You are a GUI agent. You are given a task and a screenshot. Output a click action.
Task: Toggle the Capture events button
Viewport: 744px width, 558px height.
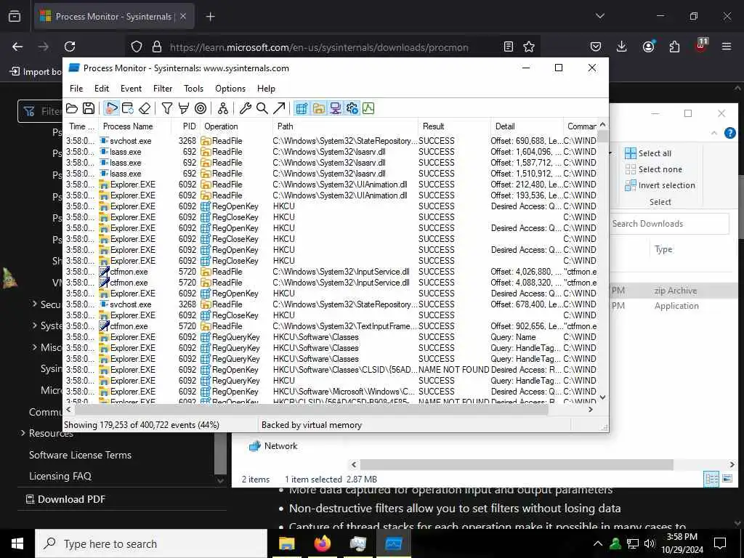111,109
